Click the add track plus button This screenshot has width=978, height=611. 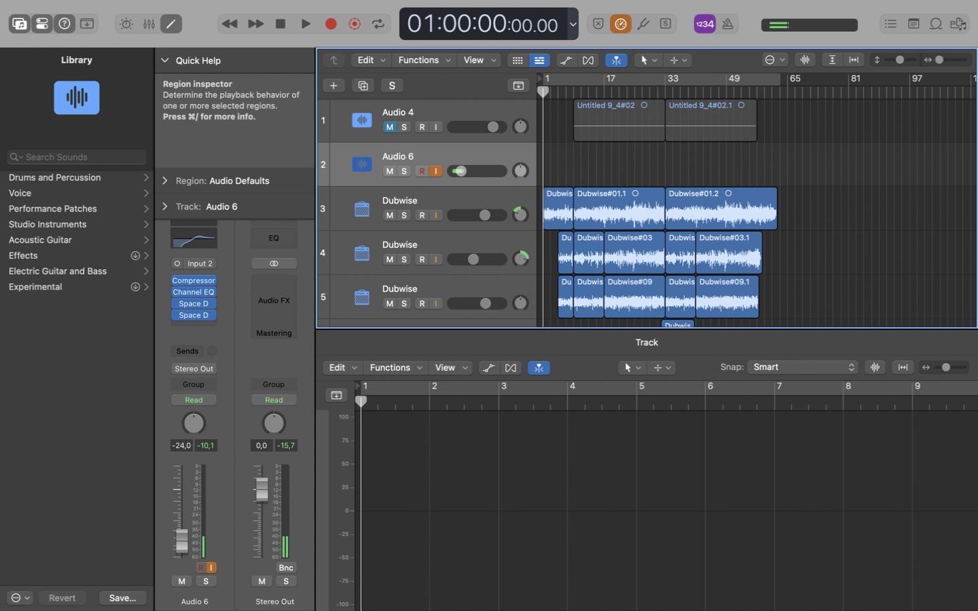point(333,86)
